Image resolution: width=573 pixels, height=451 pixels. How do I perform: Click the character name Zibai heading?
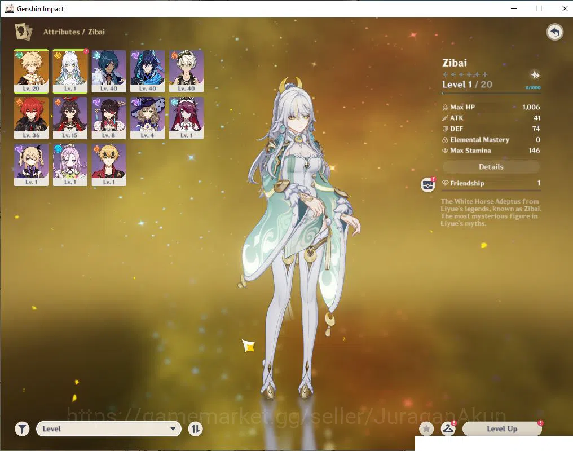tap(455, 63)
